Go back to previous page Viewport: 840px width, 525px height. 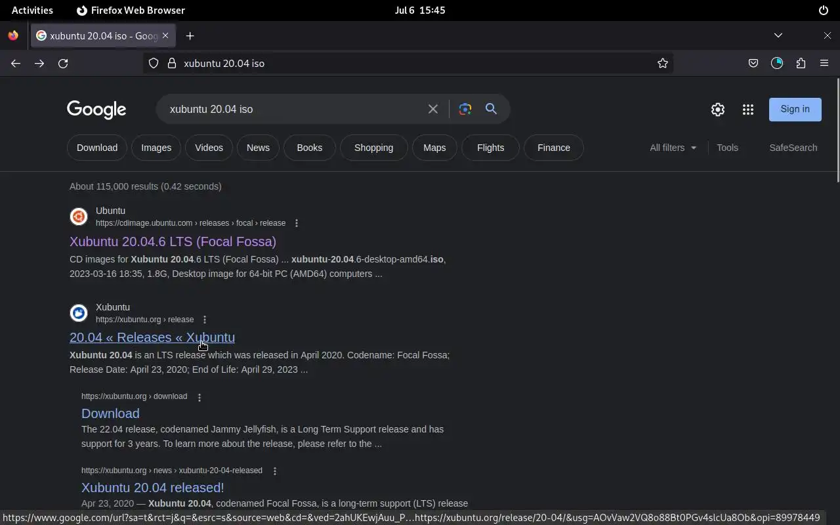[16, 63]
